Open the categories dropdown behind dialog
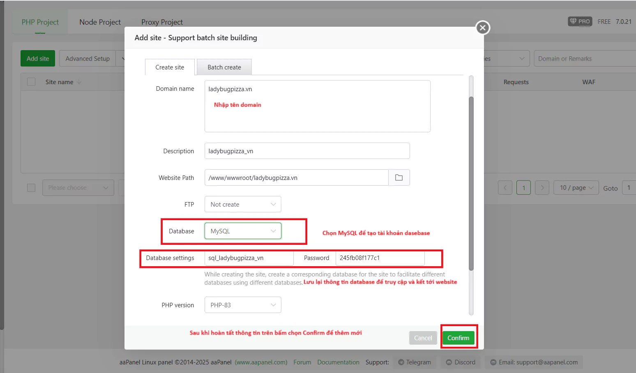The height and width of the screenshot is (373, 636). click(506, 58)
